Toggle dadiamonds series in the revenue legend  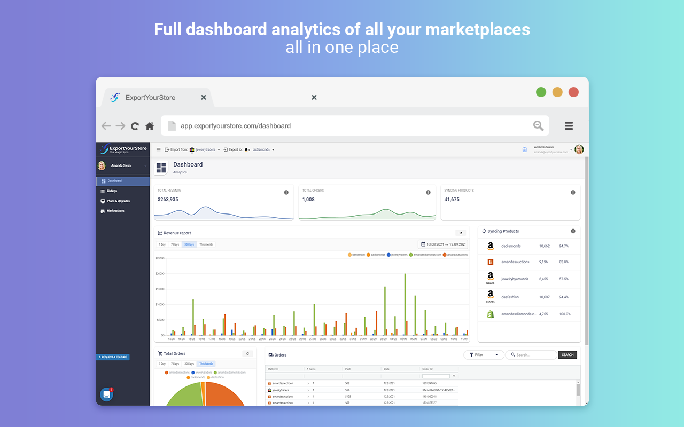tap(376, 255)
